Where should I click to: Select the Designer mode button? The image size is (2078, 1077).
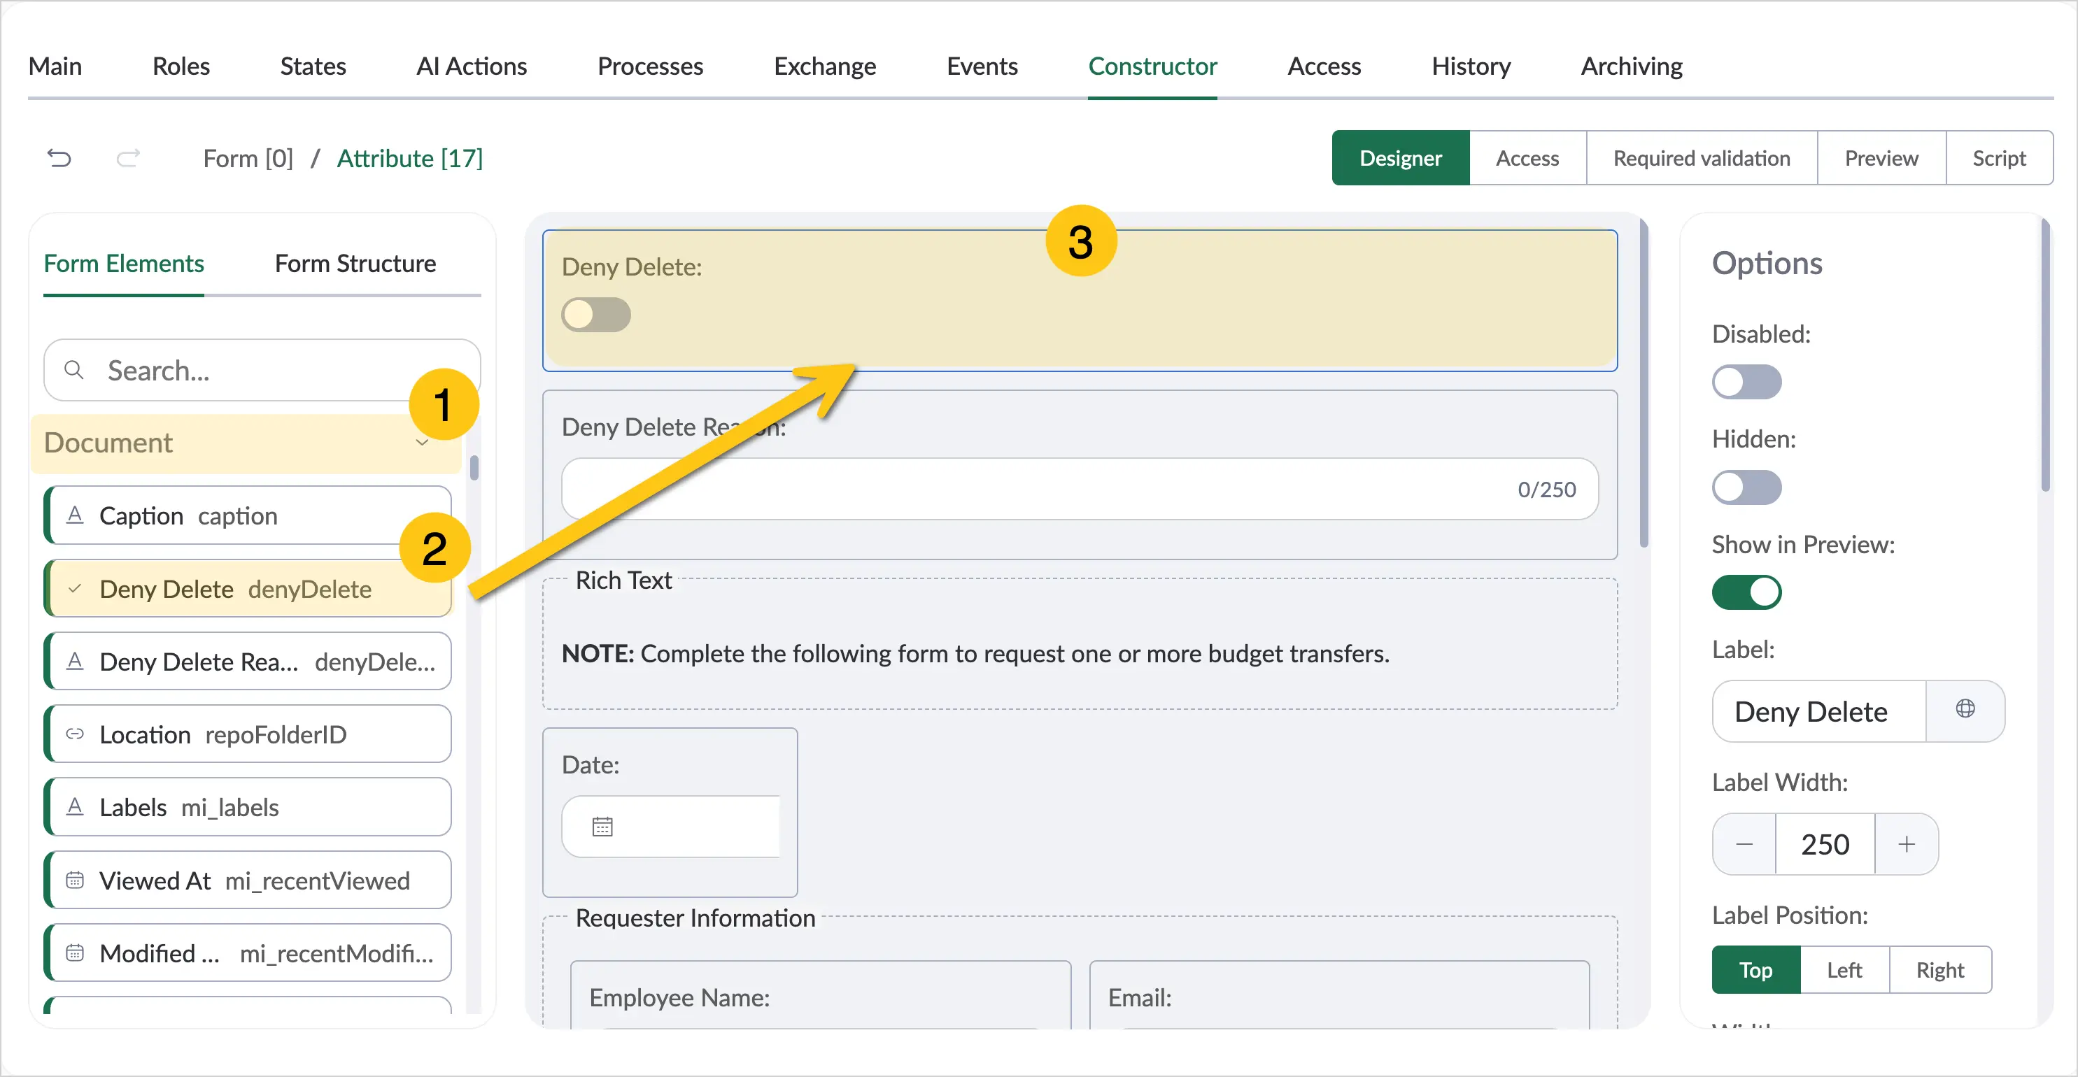[1401, 158]
